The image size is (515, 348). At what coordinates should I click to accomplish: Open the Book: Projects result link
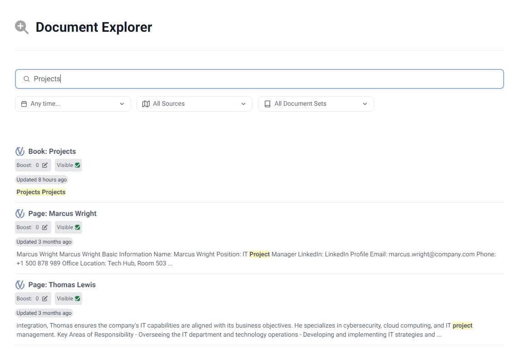[x=52, y=152]
